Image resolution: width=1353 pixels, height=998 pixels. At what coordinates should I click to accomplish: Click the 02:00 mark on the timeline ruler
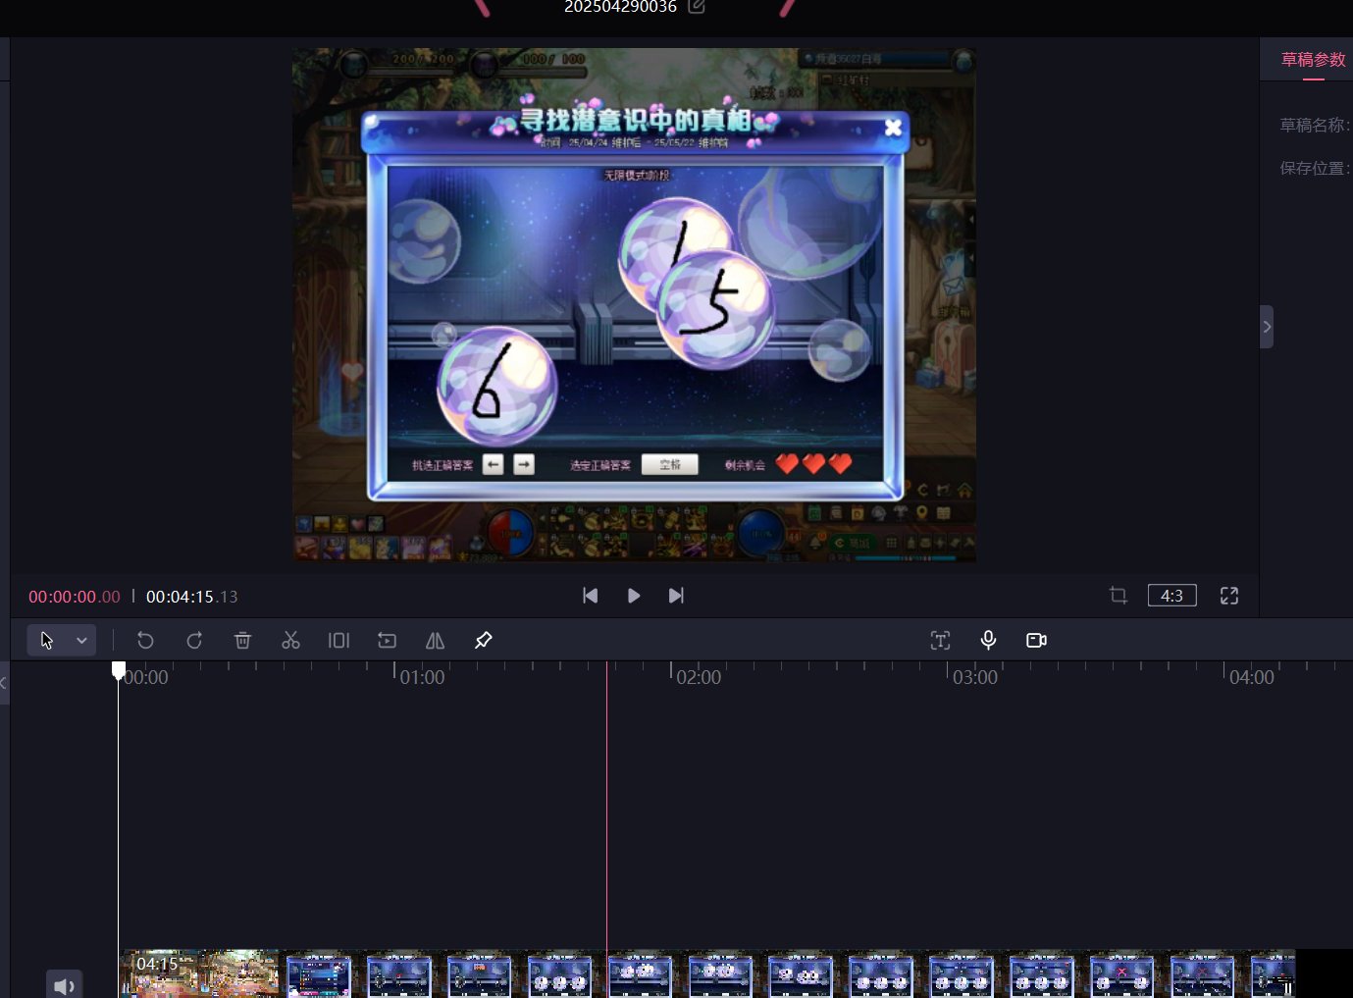(x=699, y=677)
